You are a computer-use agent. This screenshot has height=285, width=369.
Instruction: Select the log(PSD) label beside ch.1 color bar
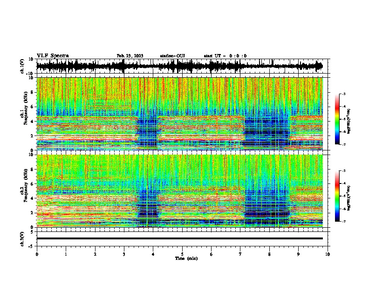coord(349,122)
